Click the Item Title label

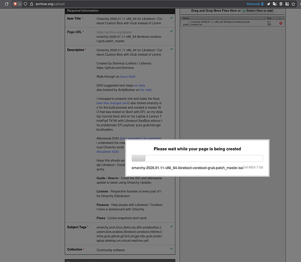click(x=74, y=18)
